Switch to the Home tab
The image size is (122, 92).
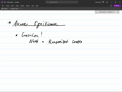click(x=8, y=6)
